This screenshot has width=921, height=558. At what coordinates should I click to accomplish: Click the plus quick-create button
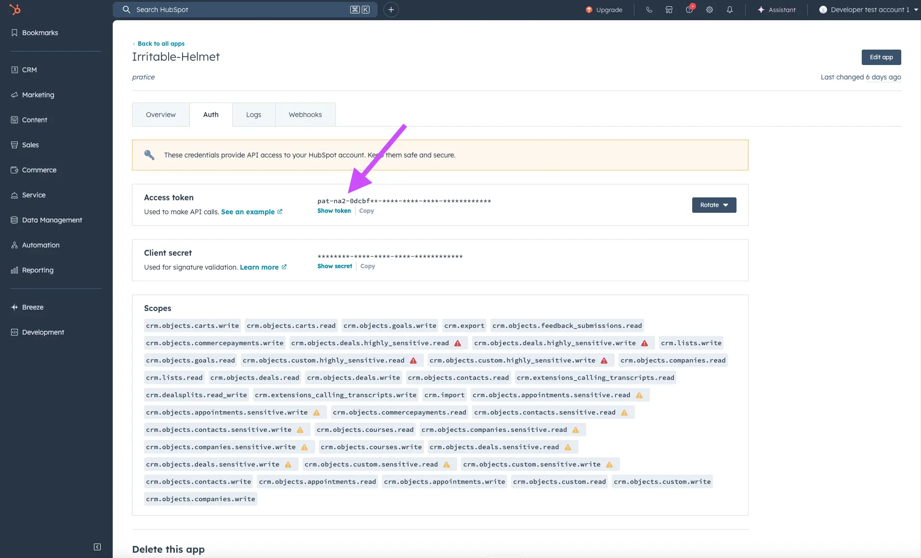[391, 10]
